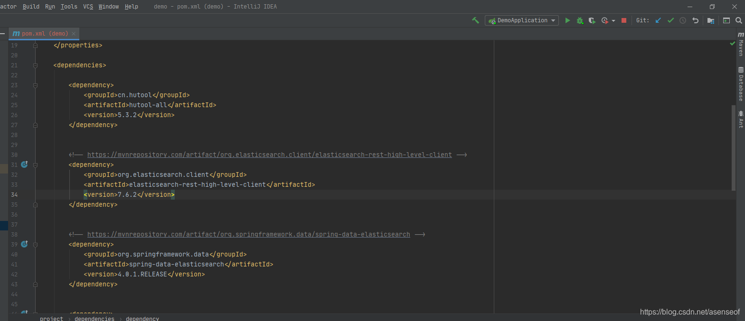Click gutter dependency icon on line 39

pyautogui.click(x=24, y=244)
